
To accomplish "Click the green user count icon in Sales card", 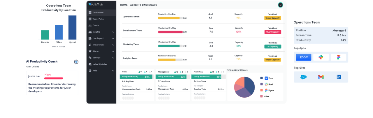I will click(x=139, y=71).
